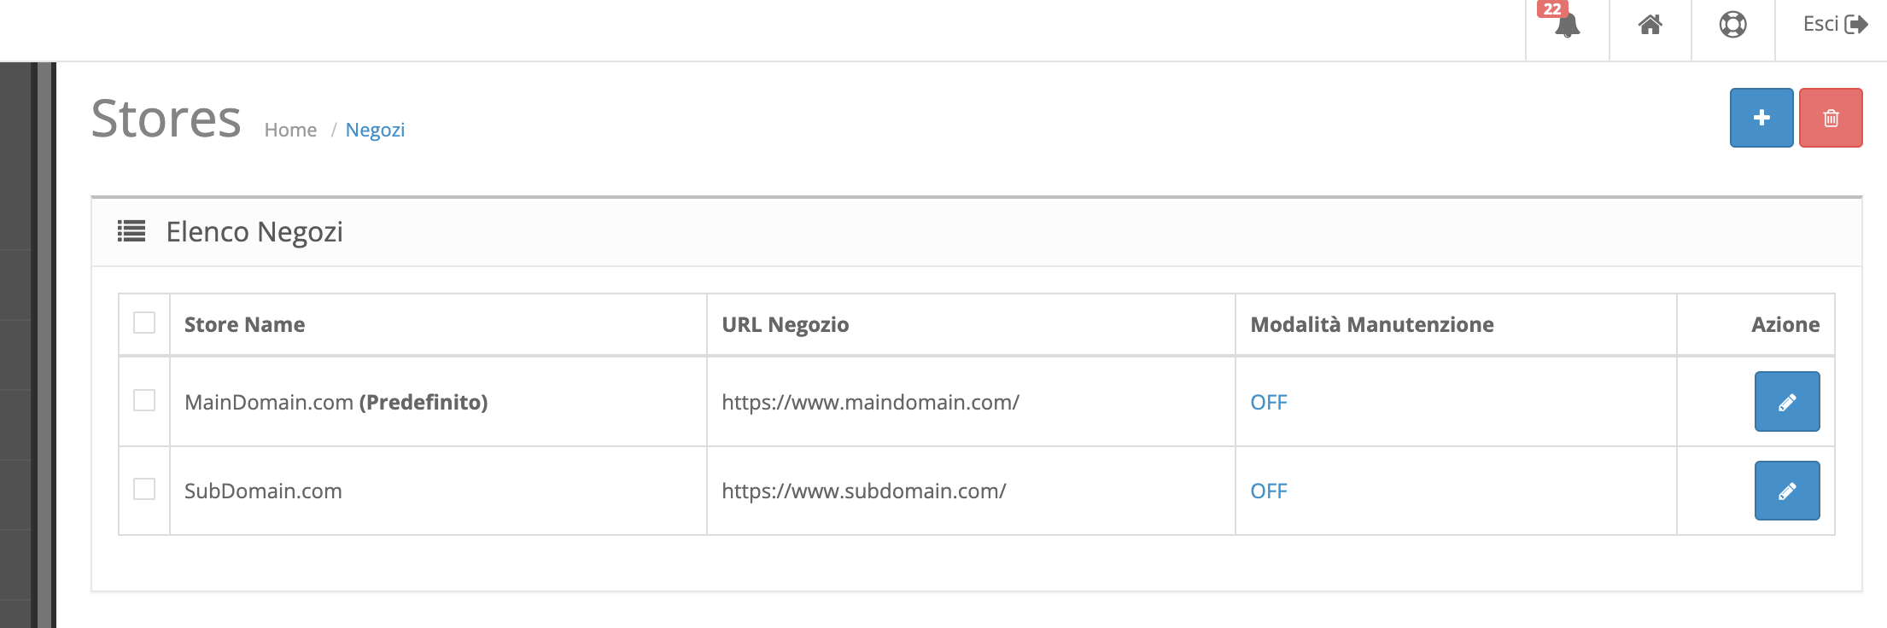Click the Store Name column header
The image size is (1887, 628).
244,324
